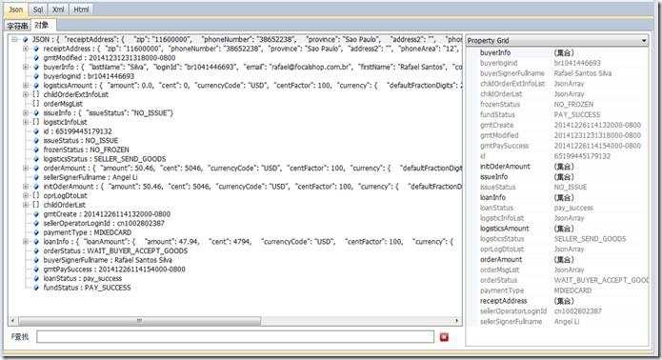The height and width of the screenshot is (360, 662).
Task: Expand the childOrderList array node
Action: [26, 205]
